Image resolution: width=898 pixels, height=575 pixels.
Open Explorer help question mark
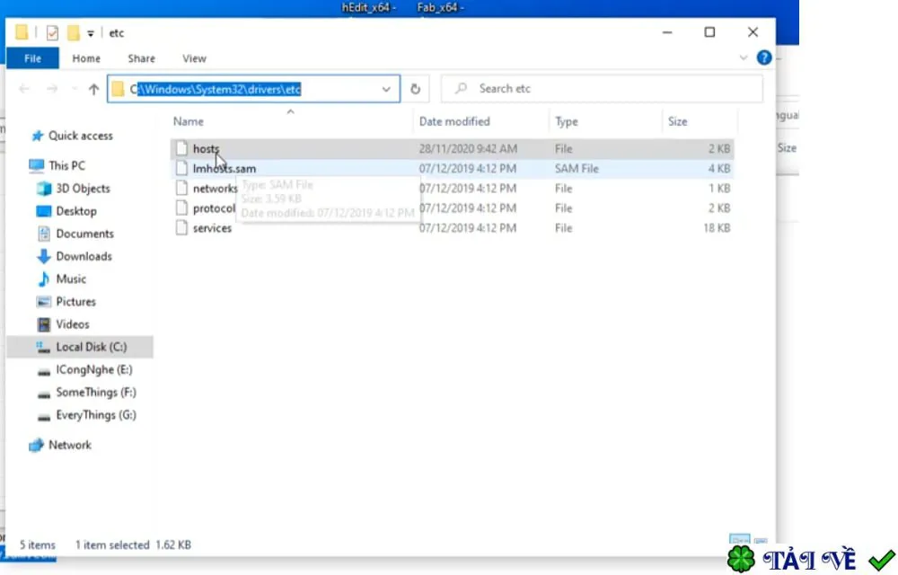[x=763, y=57]
